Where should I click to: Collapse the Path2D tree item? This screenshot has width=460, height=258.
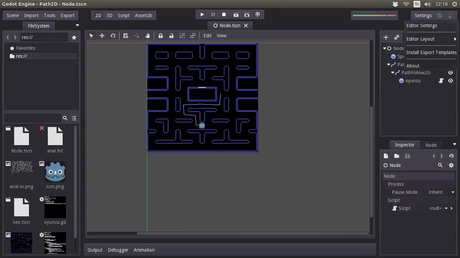pos(388,64)
